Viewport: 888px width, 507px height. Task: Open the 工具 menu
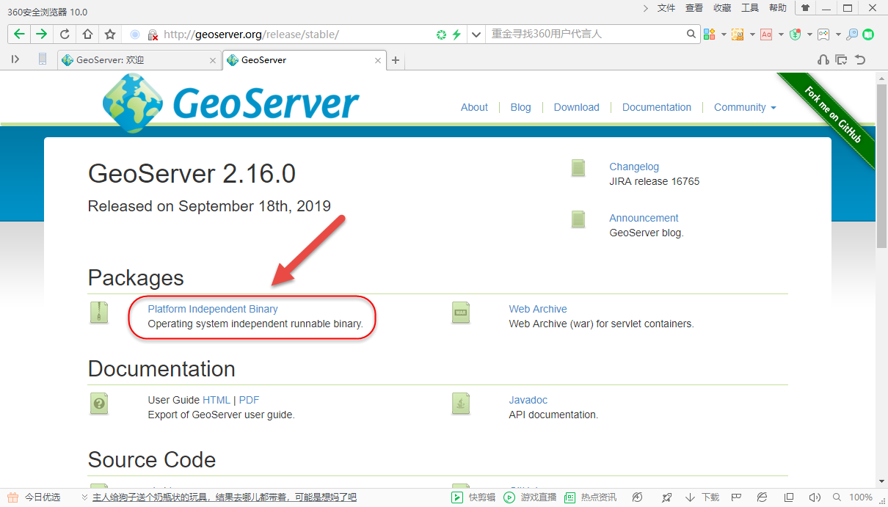[x=750, y=8]
